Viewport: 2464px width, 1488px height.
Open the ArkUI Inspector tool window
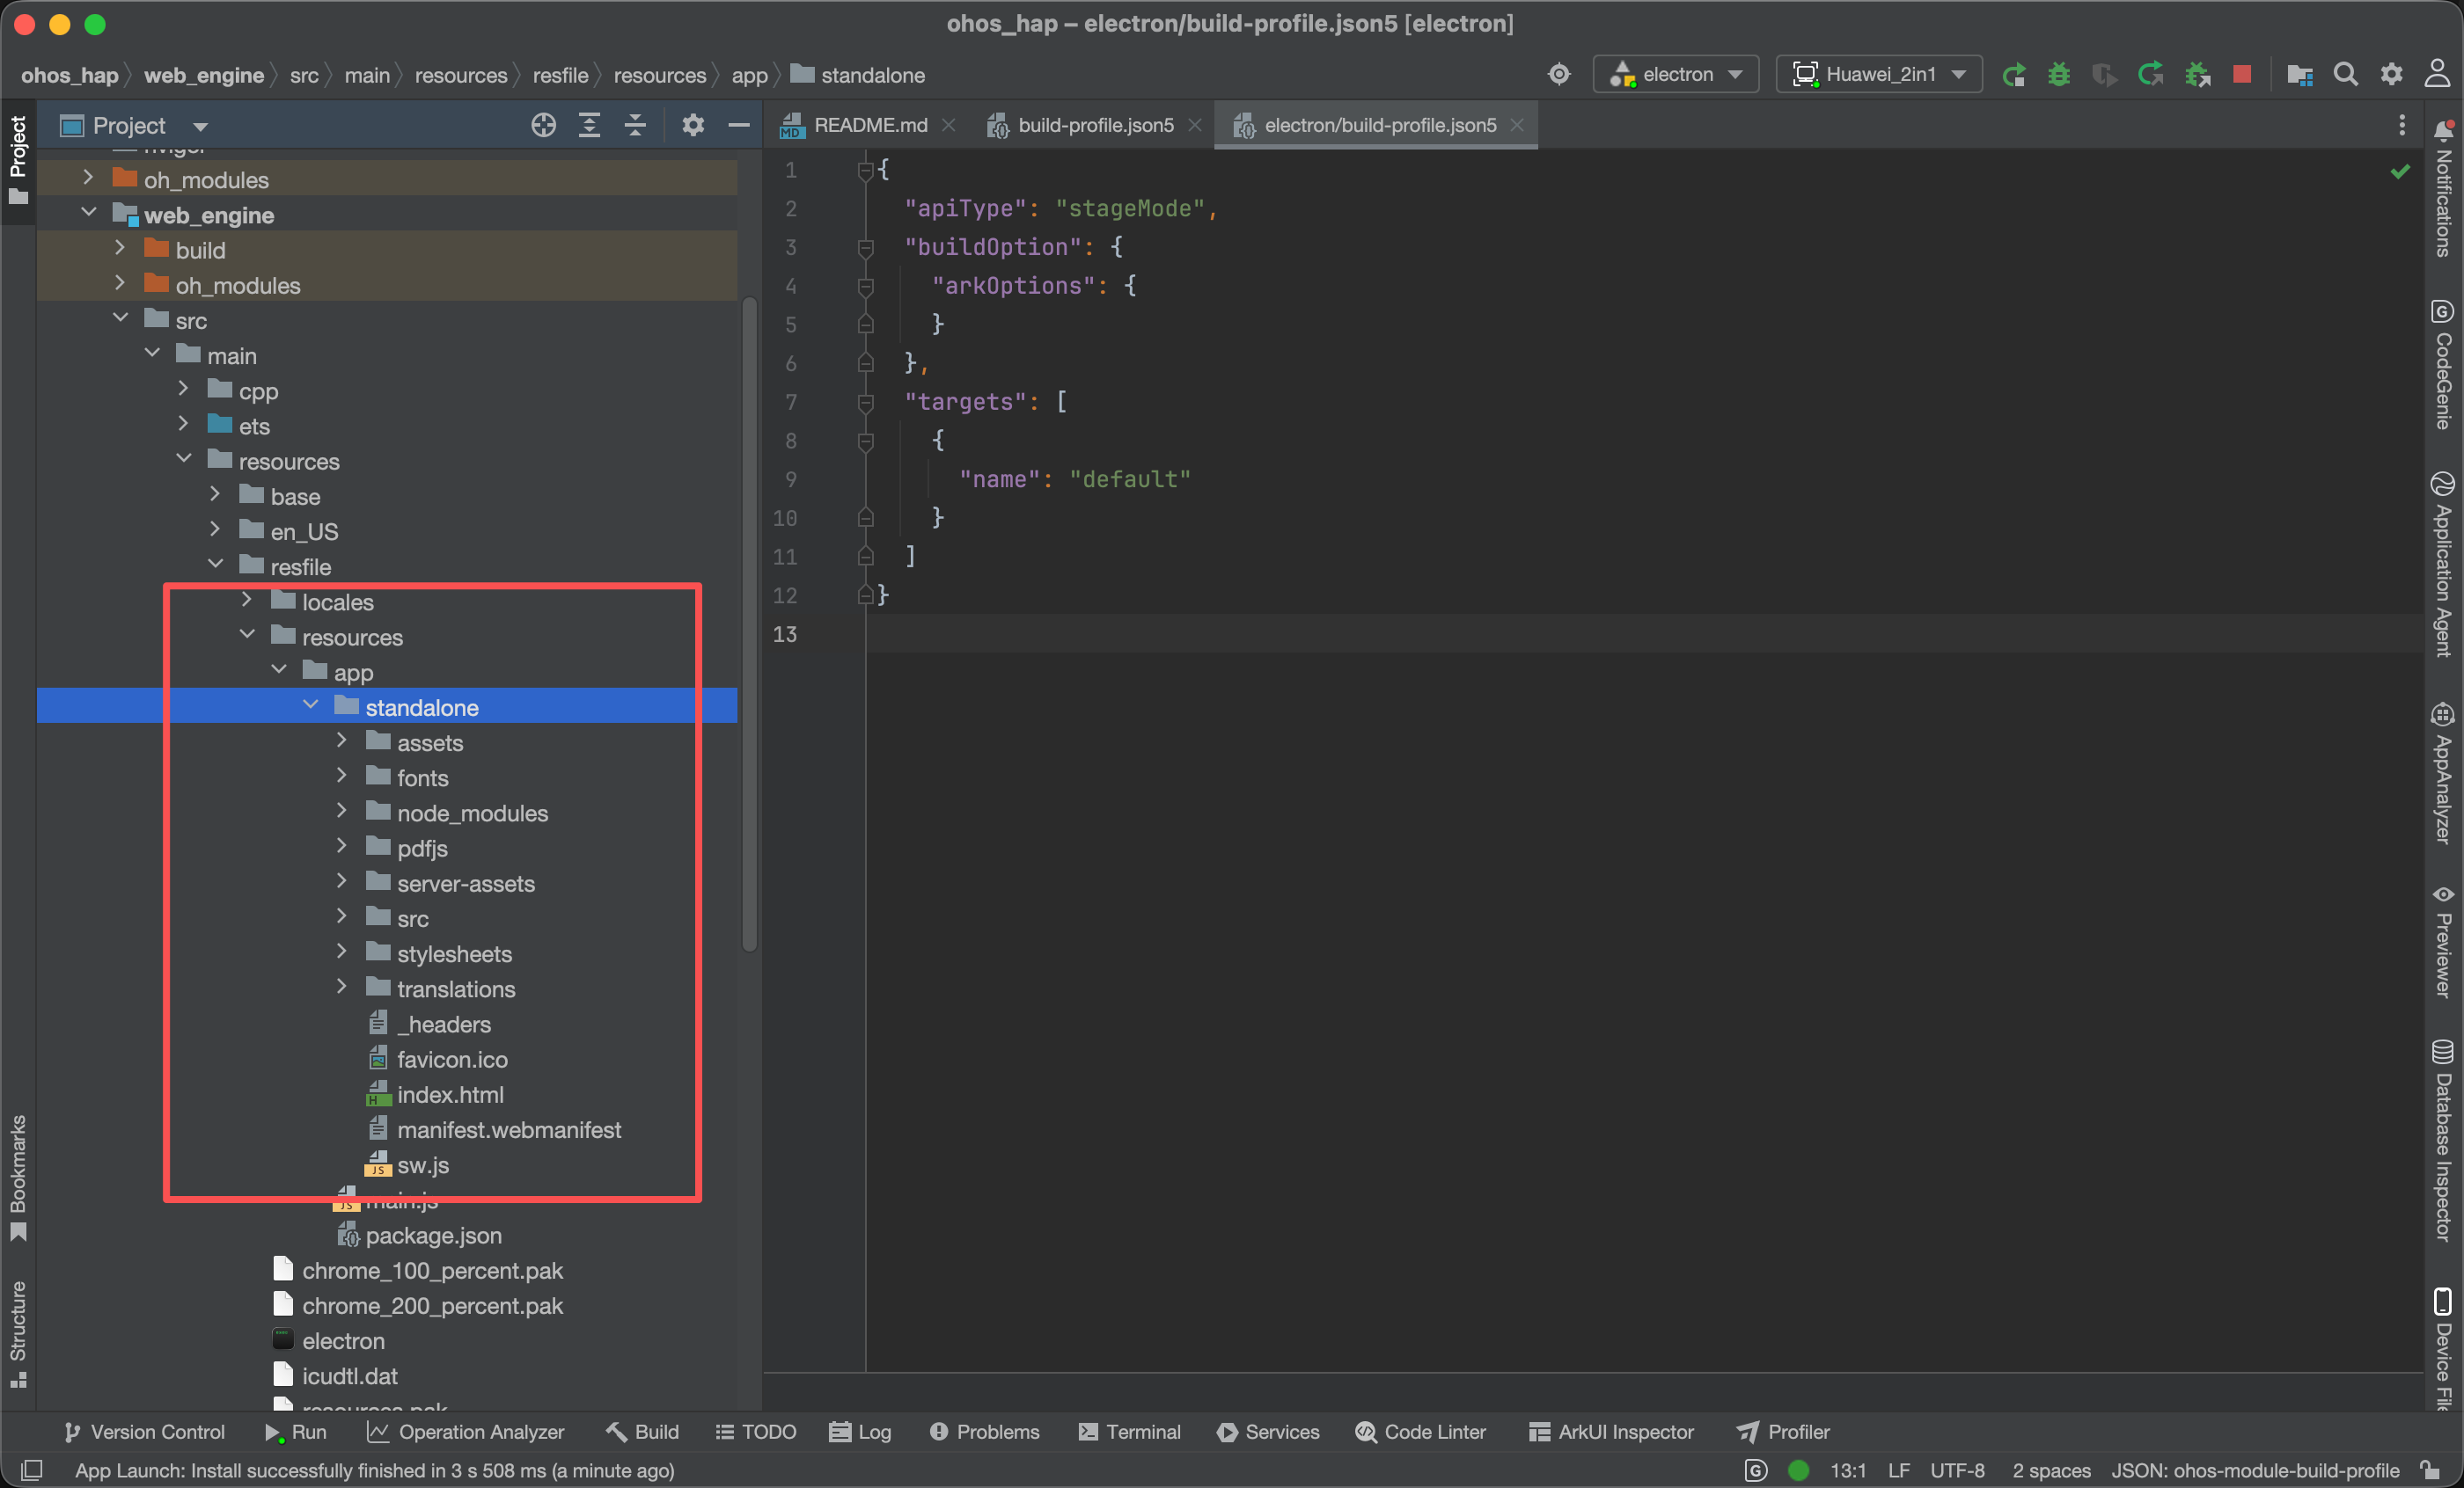pos(1611,1432)
